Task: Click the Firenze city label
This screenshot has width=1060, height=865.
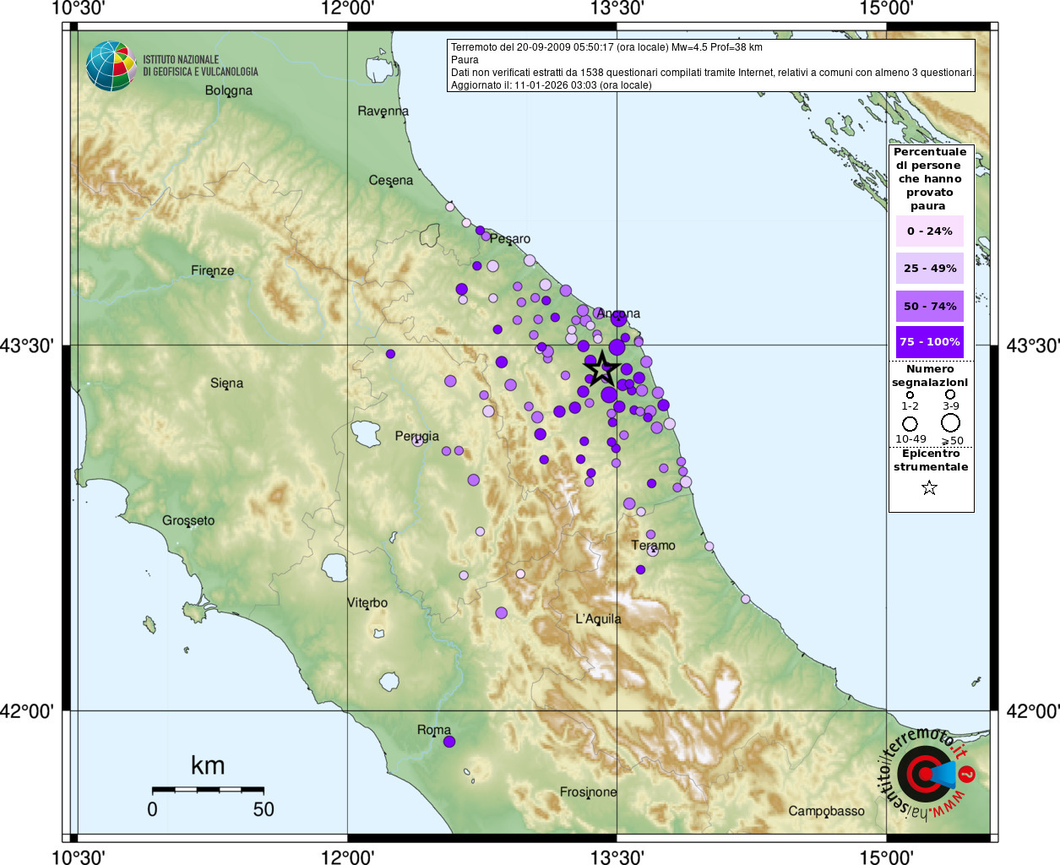Action: click(212, 270)
